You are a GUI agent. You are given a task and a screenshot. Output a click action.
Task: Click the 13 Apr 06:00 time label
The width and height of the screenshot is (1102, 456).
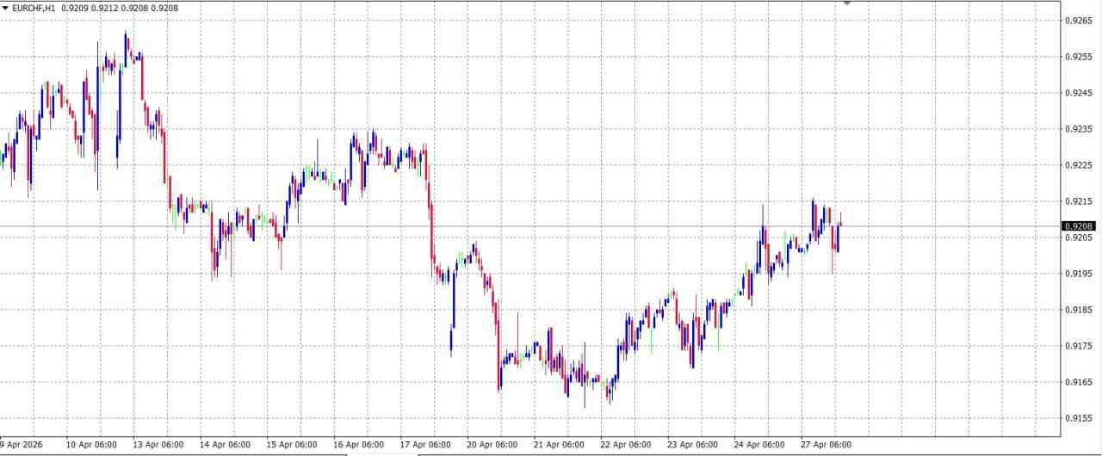(158, 445)
